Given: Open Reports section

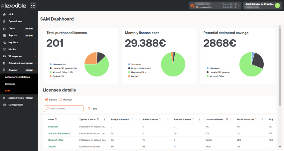Looking at the screenshot, I should (13, 35).
